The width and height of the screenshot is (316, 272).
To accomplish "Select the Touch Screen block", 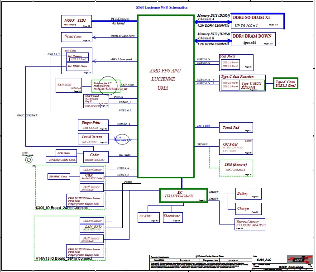I will click(x=93, y=138).
